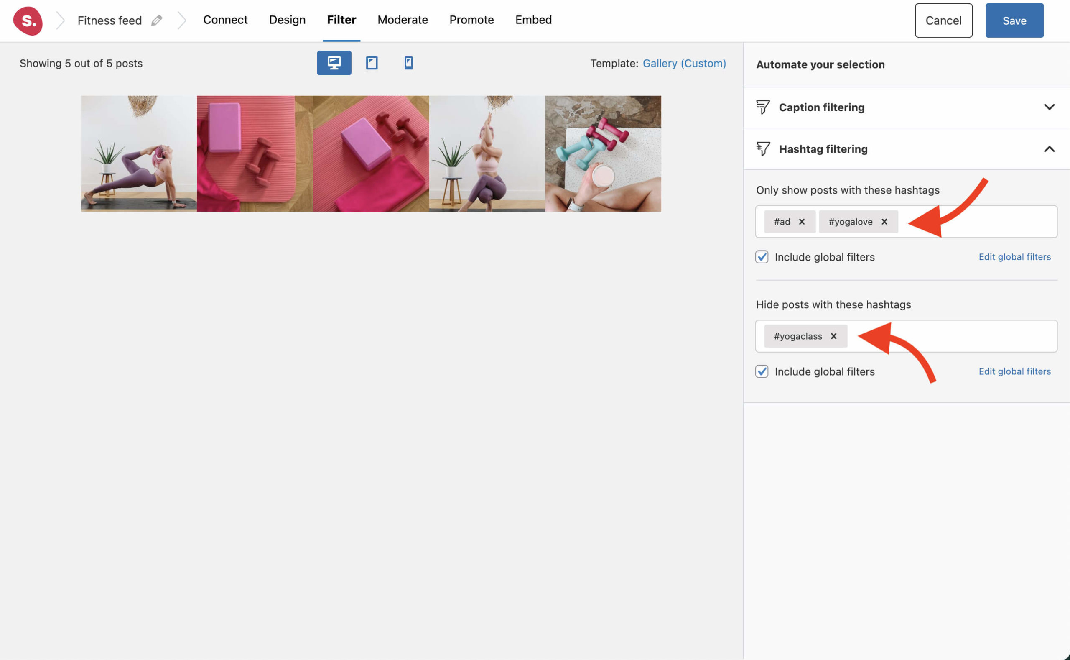This screenshot has width=1070, height=660.
Task: Remove the #ad hashtag filter
Action: point(802,221)
